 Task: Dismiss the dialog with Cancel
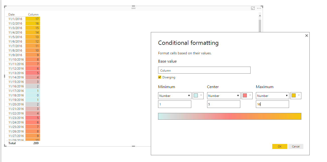point(296,146)
